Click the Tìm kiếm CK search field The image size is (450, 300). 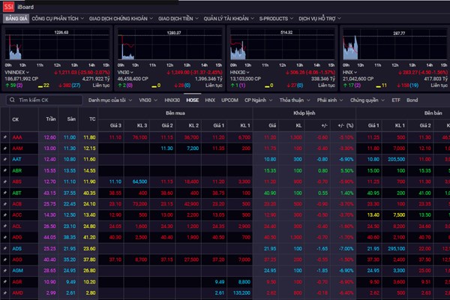click(45, 100)
